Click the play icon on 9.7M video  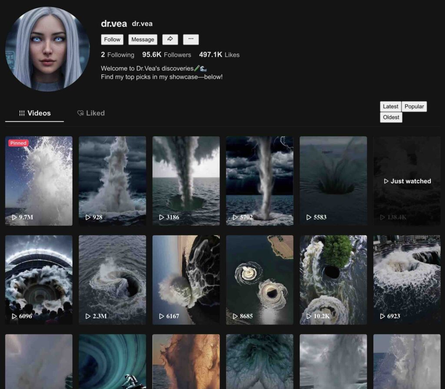click(14, 217)
